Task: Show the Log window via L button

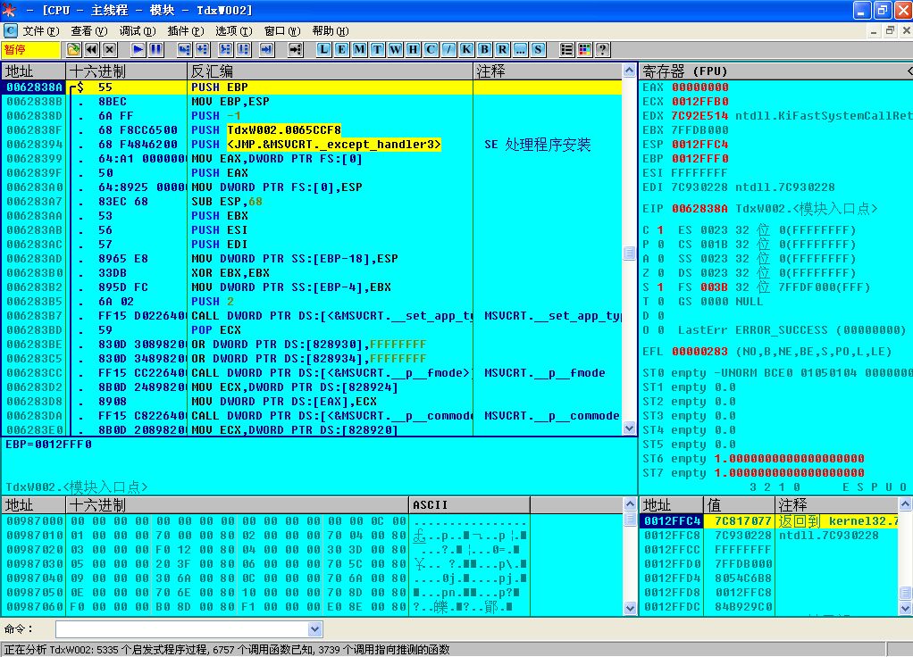Action: tap(323, 49)
